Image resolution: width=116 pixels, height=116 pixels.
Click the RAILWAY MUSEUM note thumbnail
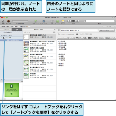[26, 43]
